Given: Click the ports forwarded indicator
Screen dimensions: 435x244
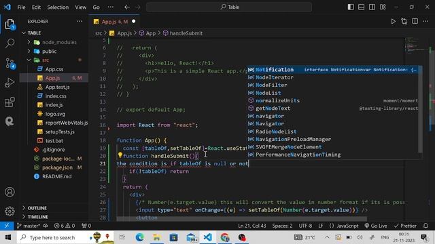Looking at the screenshot, I should coord(86,226).
